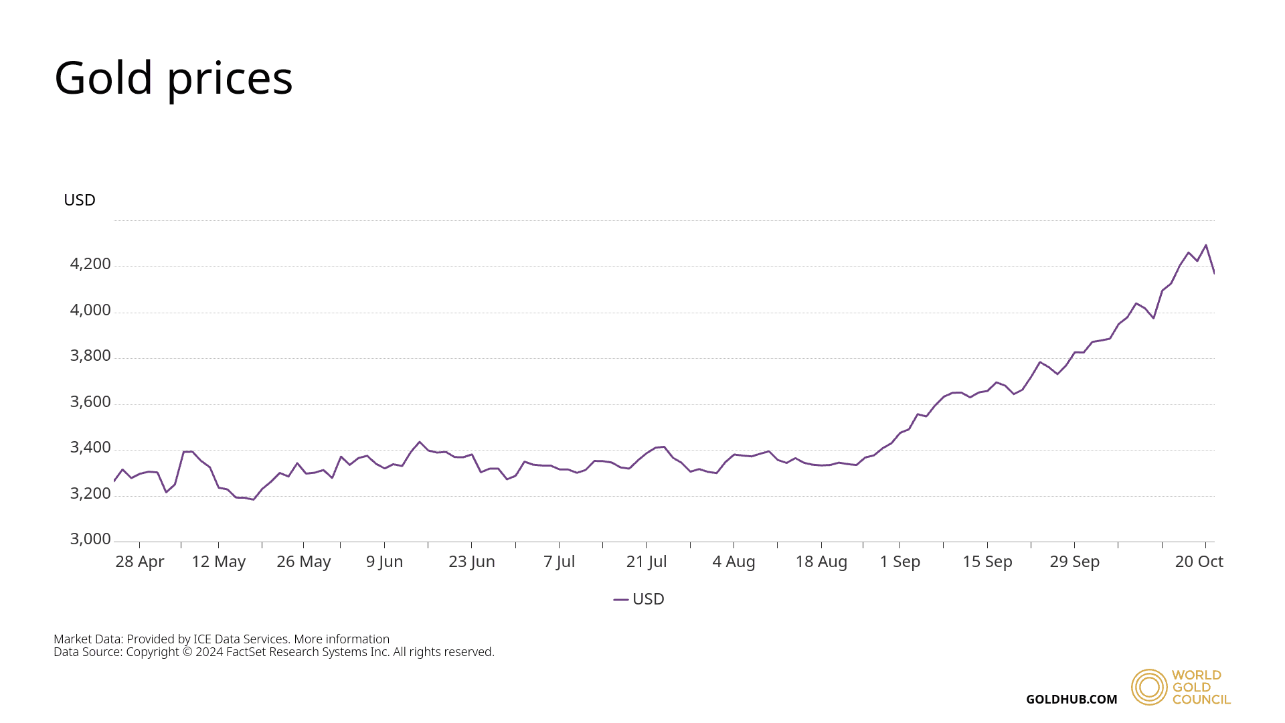Click the 3,000 y-axis label
This screenshot has width=1285, height=723.
(x=90, y=539)
